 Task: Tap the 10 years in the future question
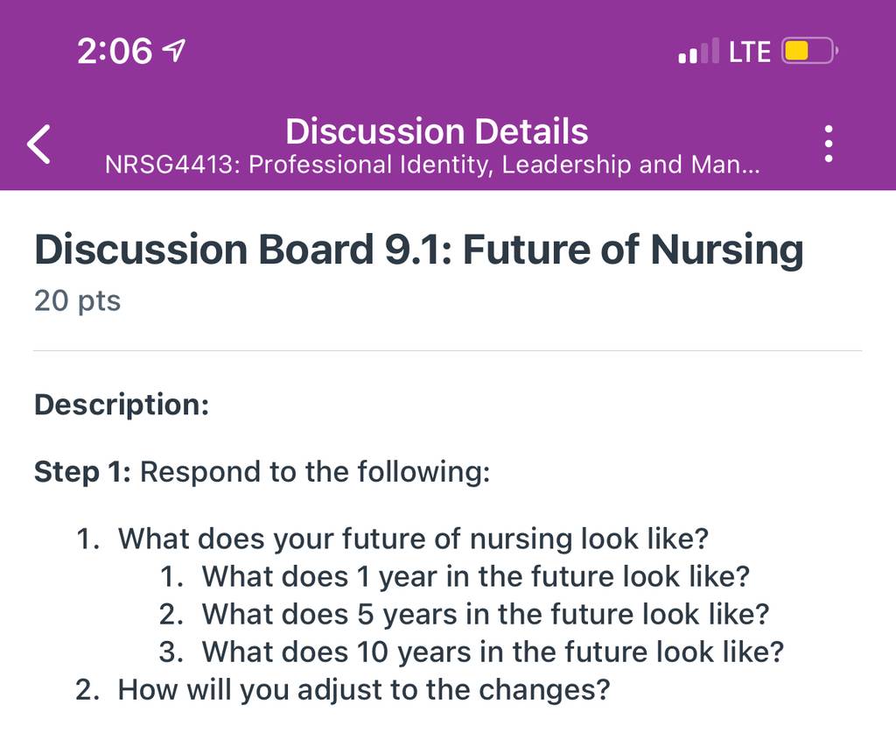tap(493, 652)
